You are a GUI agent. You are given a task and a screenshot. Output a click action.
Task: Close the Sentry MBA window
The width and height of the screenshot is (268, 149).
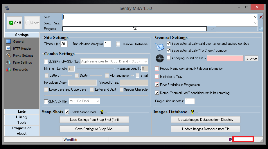click(x=257, y=7)
